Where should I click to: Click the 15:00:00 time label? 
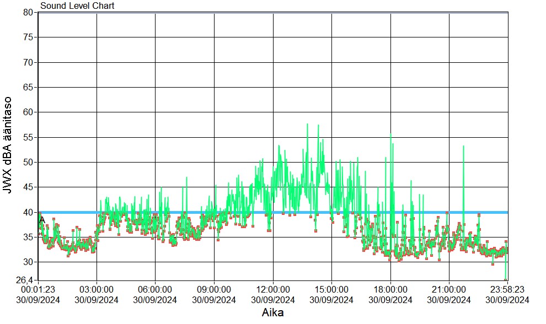pyautogui.click(x=331, y=289)
